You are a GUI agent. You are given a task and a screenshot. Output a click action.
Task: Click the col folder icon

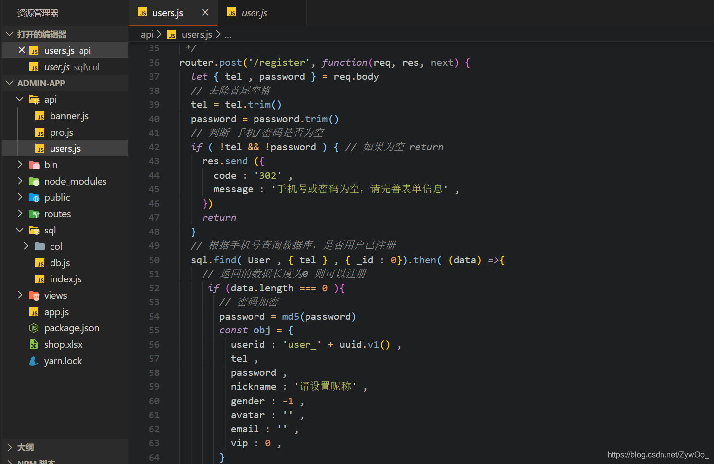[40, 246]
